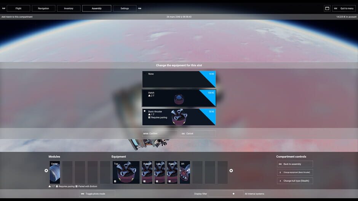Confirm the equipment change
This screenshot has width=358, height=201.
point(160,133)
